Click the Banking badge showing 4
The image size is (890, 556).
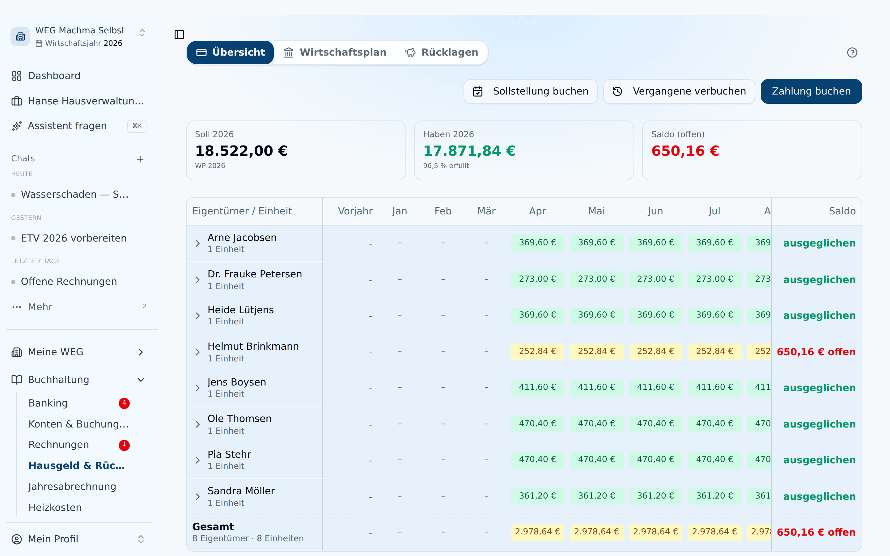click(124, 403)
